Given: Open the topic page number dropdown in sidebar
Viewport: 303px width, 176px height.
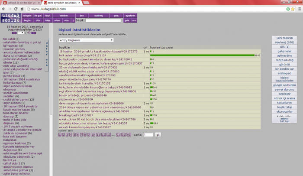Looking at the screenshot, I should [21, 33].
